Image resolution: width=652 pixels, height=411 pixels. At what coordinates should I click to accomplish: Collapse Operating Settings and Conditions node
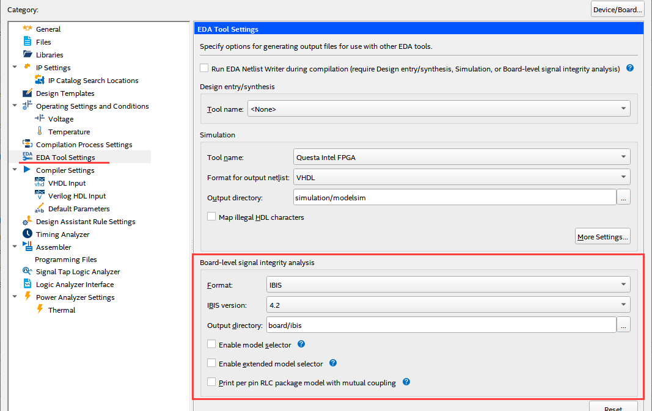(15, 106)
